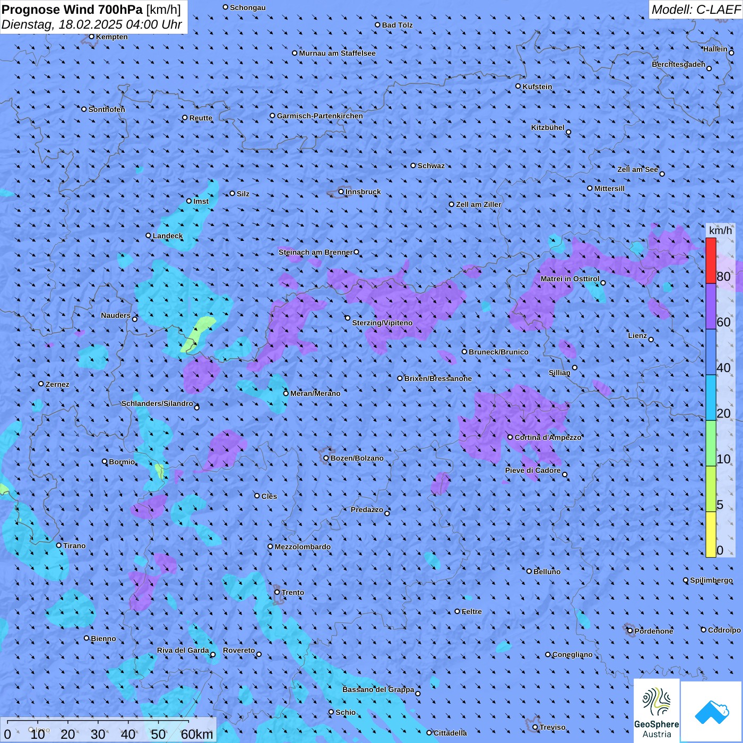The image size is (743, 743).
Task: Click the Pordenone label
Action: pyautogui.click(x=654, y=631)
